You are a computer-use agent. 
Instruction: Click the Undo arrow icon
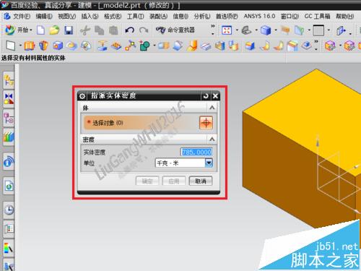pyautogui.click(x=130, y=30)
